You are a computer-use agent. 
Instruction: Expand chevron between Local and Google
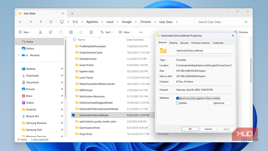tap(118, 22)
